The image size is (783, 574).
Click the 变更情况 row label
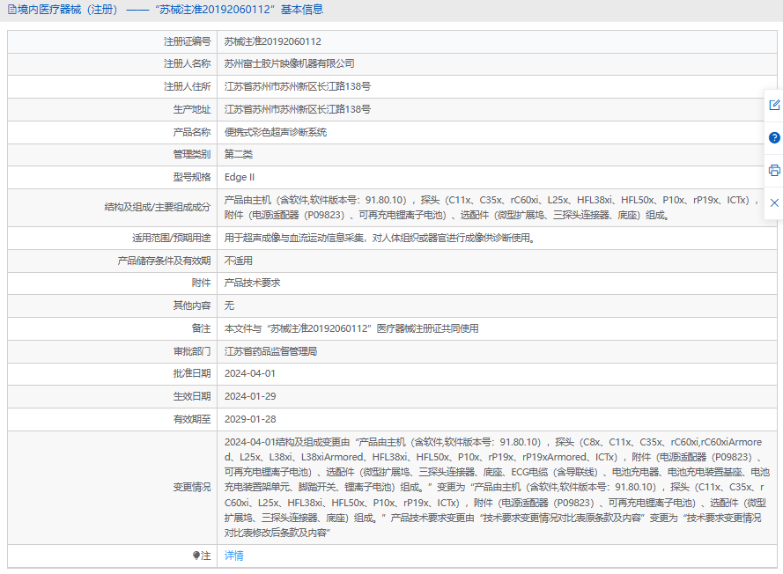192,487
